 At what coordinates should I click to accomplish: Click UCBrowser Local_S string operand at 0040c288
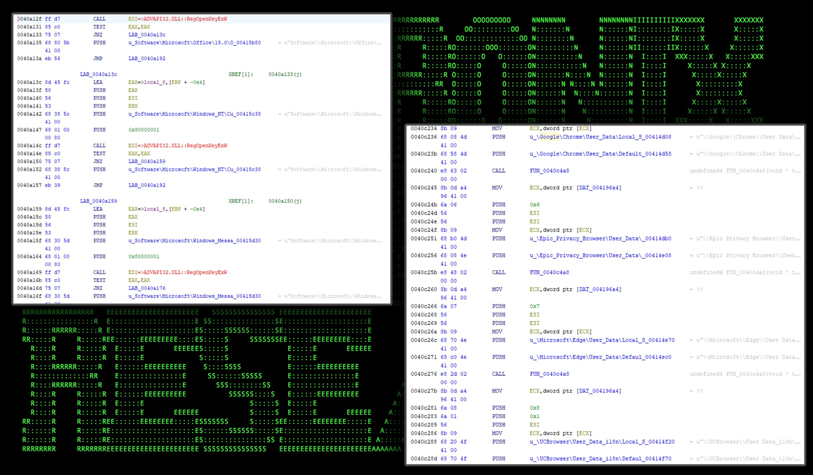[x=601, y=442]
